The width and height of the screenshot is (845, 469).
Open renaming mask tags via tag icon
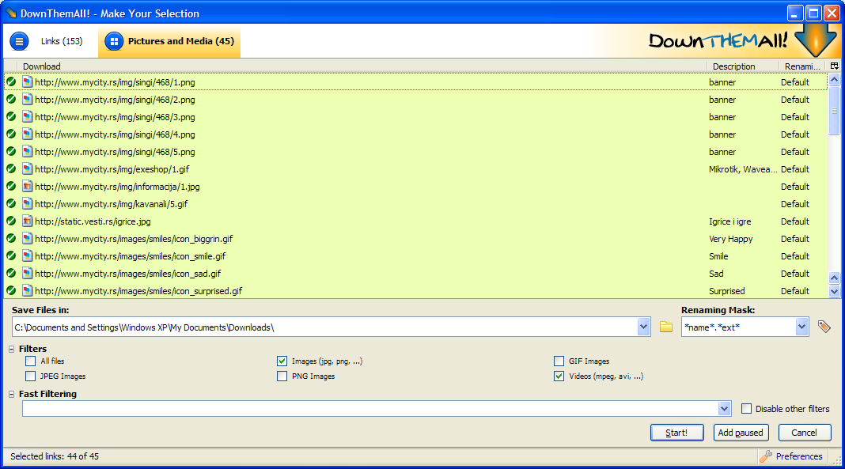tap(824, 327)
